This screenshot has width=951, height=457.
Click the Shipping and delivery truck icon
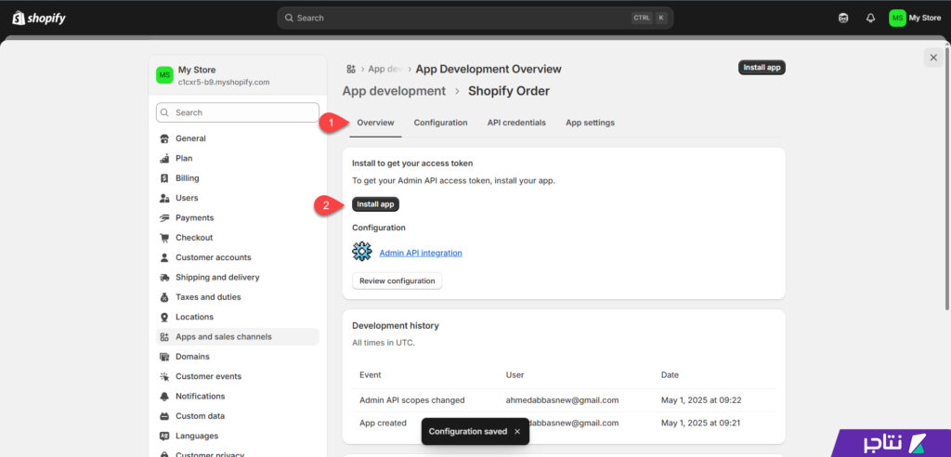[x=164, y=278]
